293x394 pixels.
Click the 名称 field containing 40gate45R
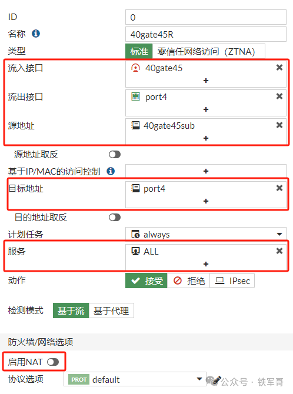[x=206, y=34]
